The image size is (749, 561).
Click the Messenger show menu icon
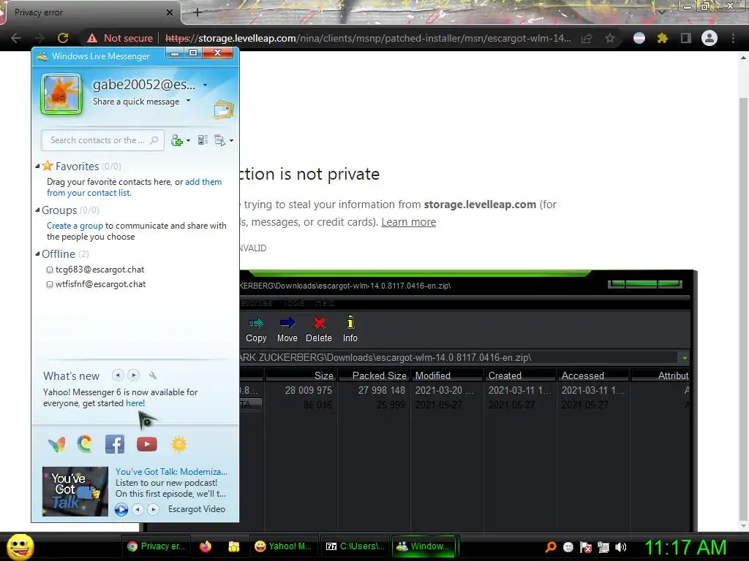coord(219,140)
